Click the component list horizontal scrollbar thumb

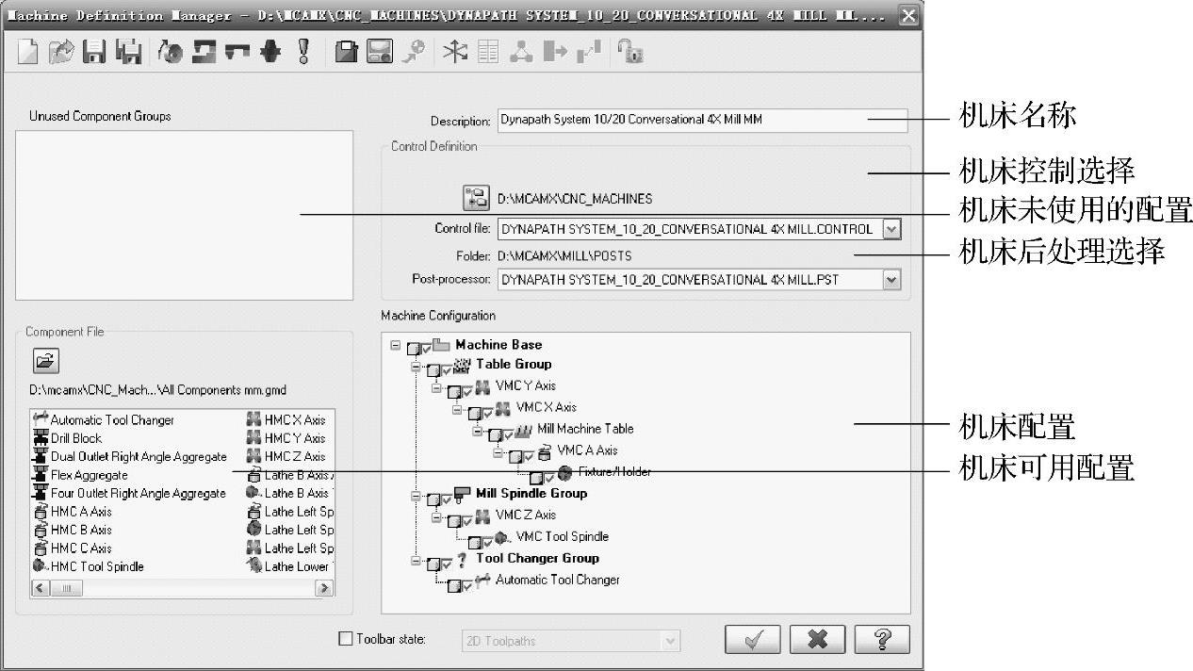67,587
